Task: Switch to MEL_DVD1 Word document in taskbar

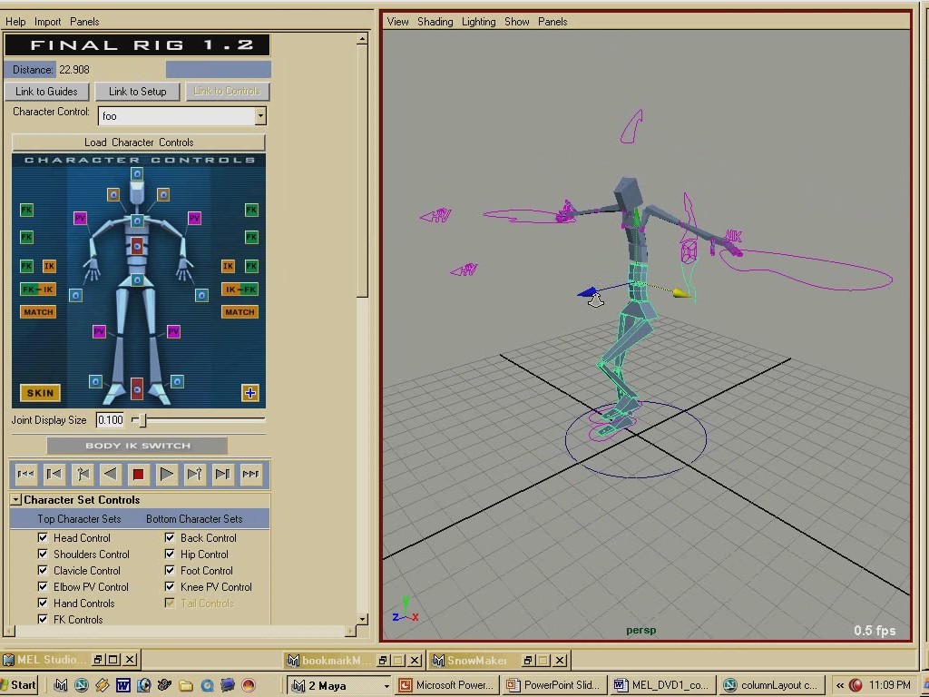Action: tap(663, 686)
